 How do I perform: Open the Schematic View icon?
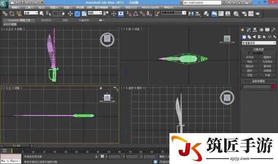tap(228, 13)
